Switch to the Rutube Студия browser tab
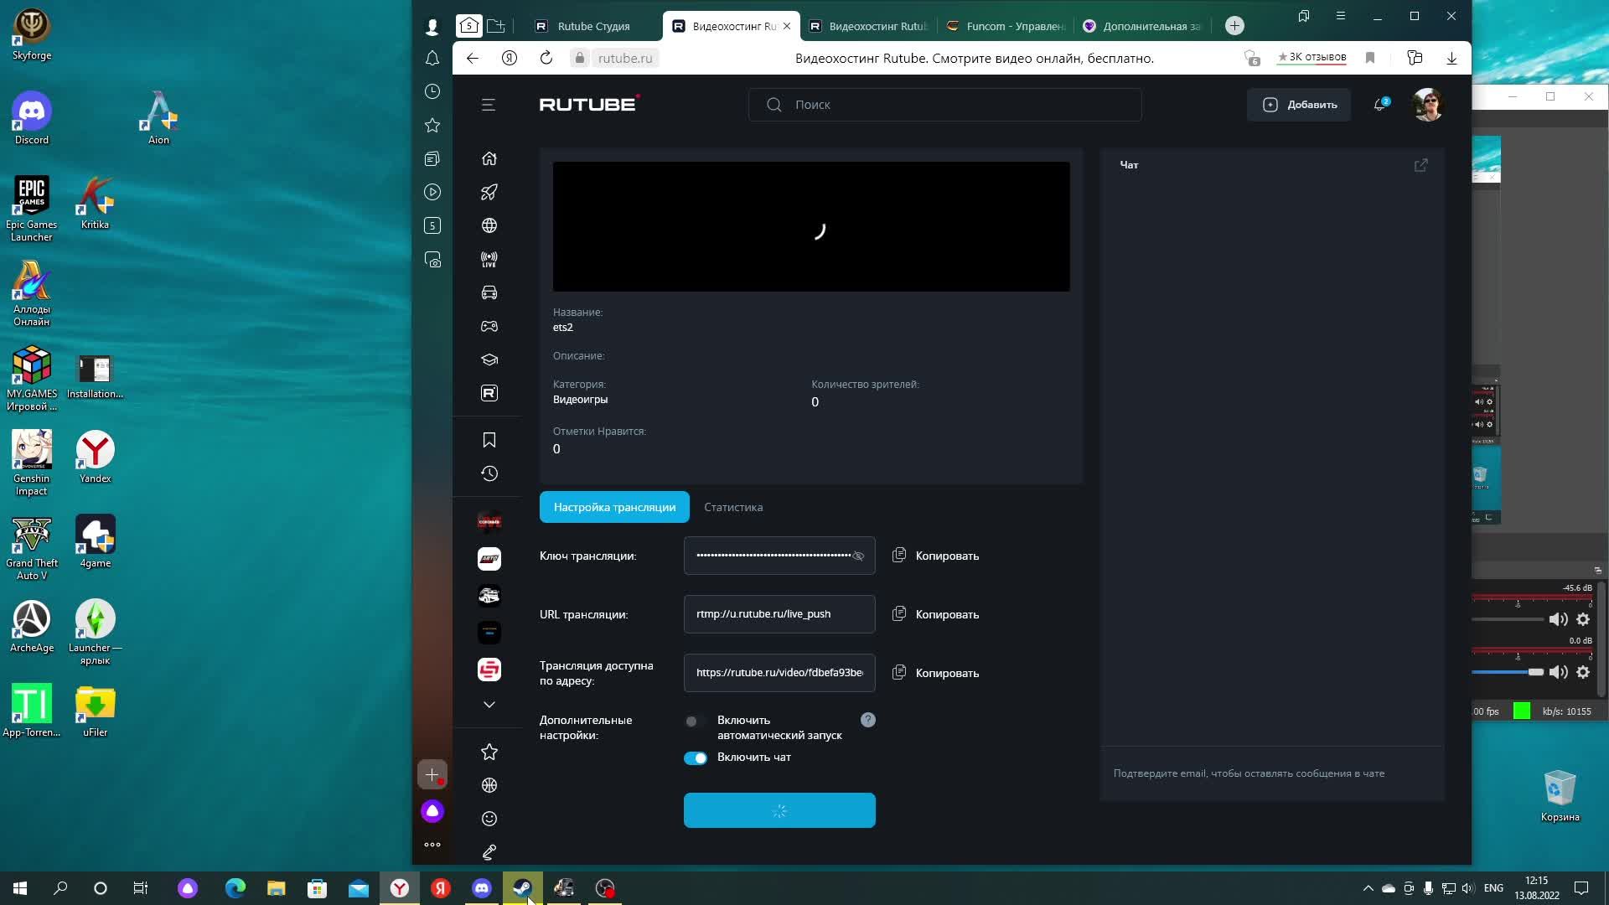Screen dimensions: 1609x905 (x=592, y=26)
